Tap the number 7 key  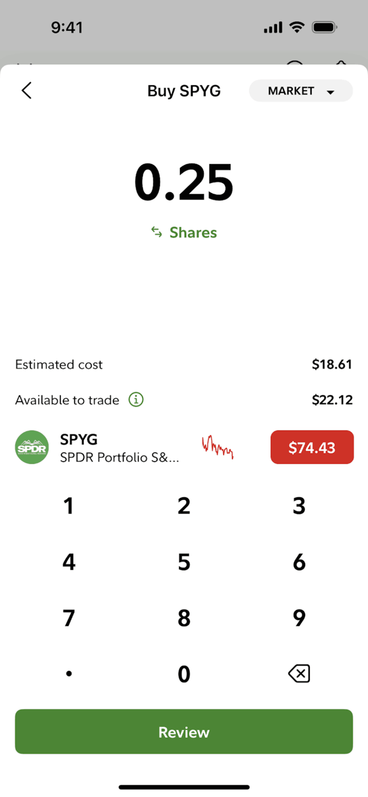click(x=68, y=617)
